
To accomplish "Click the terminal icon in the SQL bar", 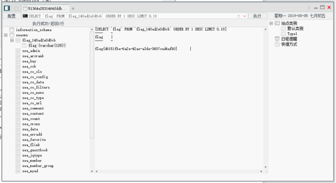I will click(x=25, y=16).
